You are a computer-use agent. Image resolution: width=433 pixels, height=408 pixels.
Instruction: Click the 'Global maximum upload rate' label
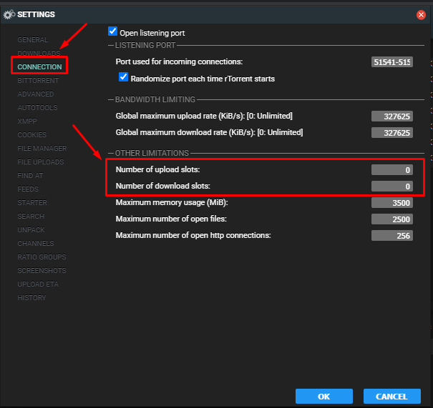pos(204,116)
